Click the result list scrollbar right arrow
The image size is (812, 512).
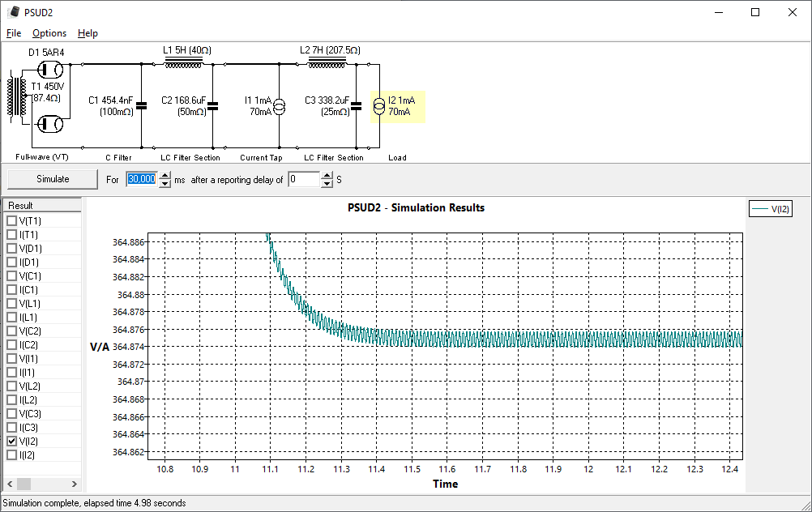(75, 484)
